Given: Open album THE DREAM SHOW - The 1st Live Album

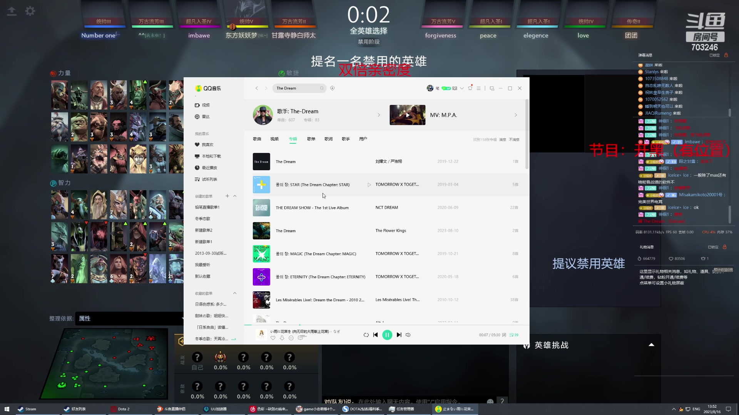Looking at the screenshot, I should [312, 207].
